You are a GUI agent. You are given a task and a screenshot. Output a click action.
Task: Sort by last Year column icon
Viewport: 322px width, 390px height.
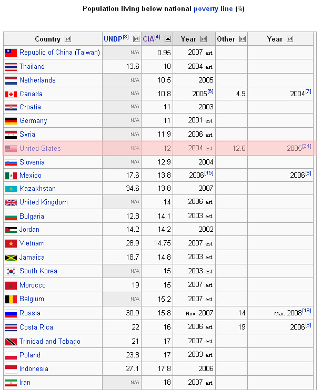pos(290,39)
